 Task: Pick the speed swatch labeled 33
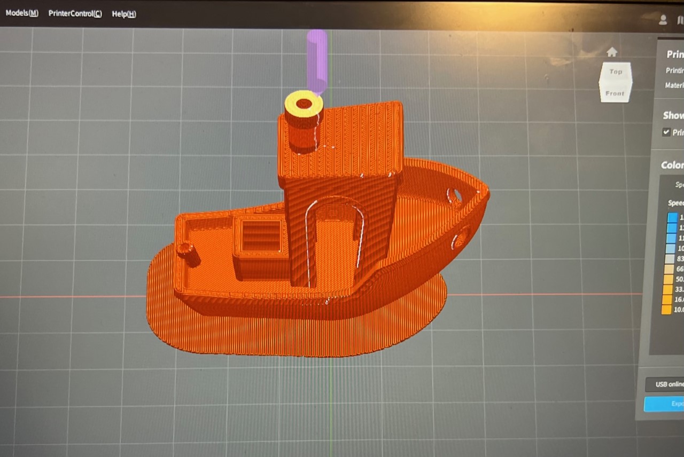(x=667, y=289)
